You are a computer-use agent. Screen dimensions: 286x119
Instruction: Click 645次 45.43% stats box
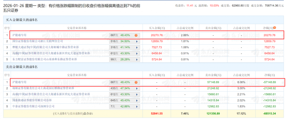[x=124, y=101]
